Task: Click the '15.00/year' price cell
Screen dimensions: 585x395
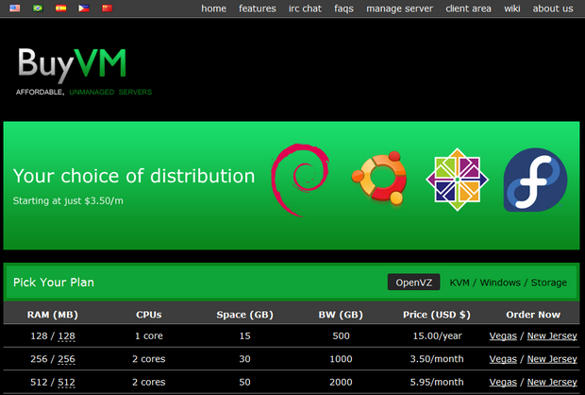Action: 437,336
